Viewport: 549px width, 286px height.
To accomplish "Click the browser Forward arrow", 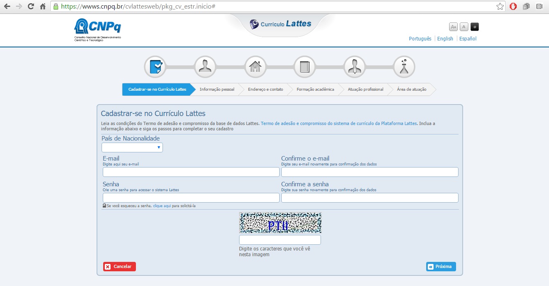I will [x=18, y=7].
